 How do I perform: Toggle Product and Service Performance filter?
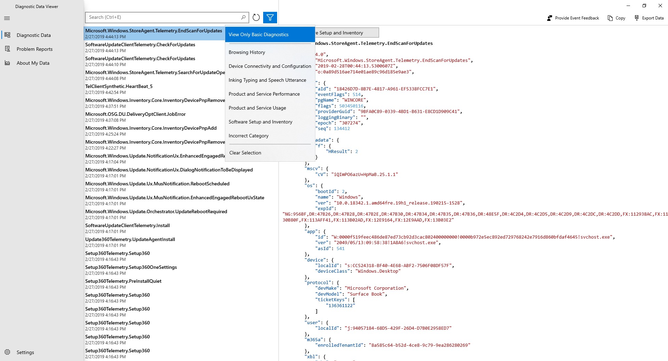(264, 94)
